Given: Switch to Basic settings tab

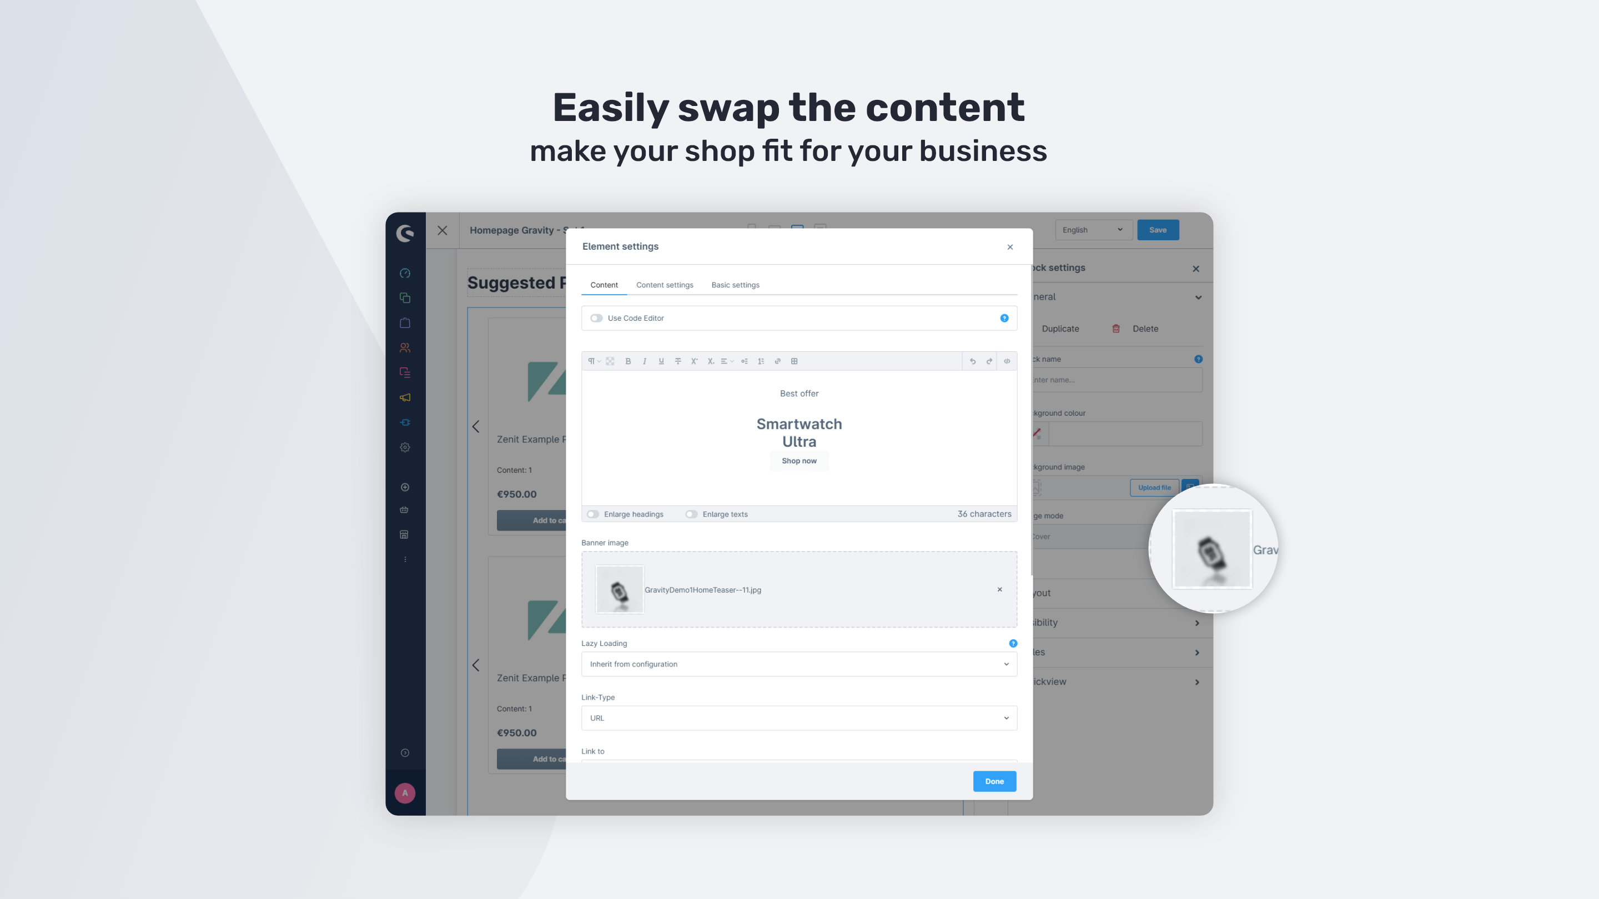Looking at the screenshot, I should pyautogui.click(x=736, y=284).
